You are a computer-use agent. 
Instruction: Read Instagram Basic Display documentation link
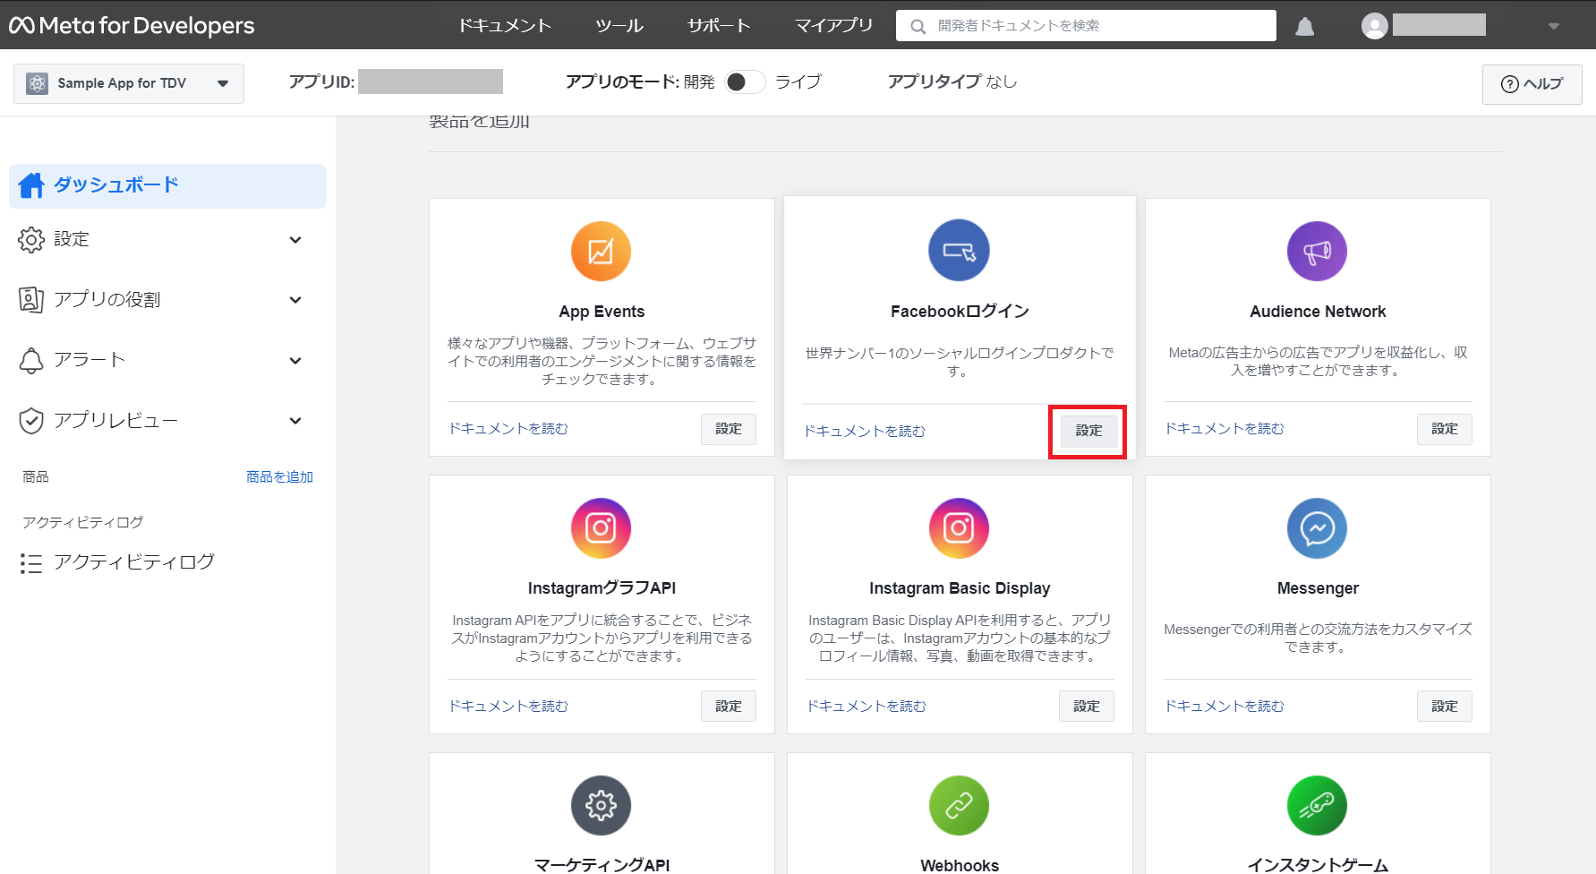[x=866, y=707]
